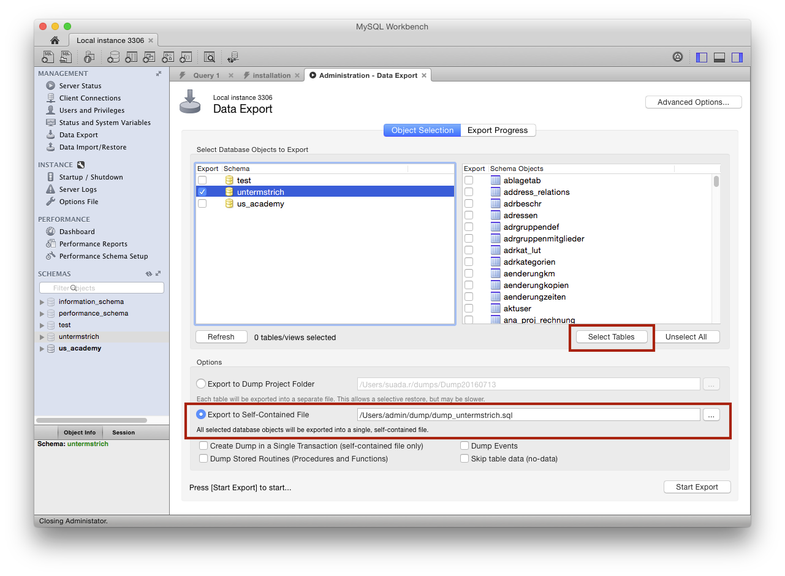
Task: Expand the performance_schema tree node
Action: 42,314
